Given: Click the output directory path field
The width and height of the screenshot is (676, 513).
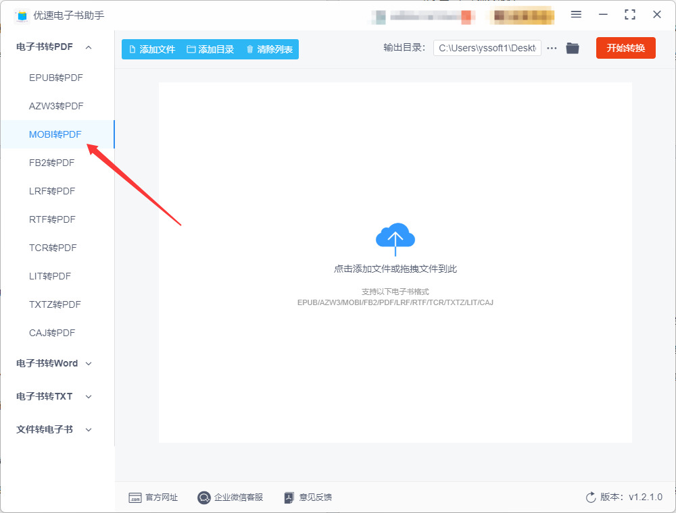Looking at the screenshot, I should point(487,48).
